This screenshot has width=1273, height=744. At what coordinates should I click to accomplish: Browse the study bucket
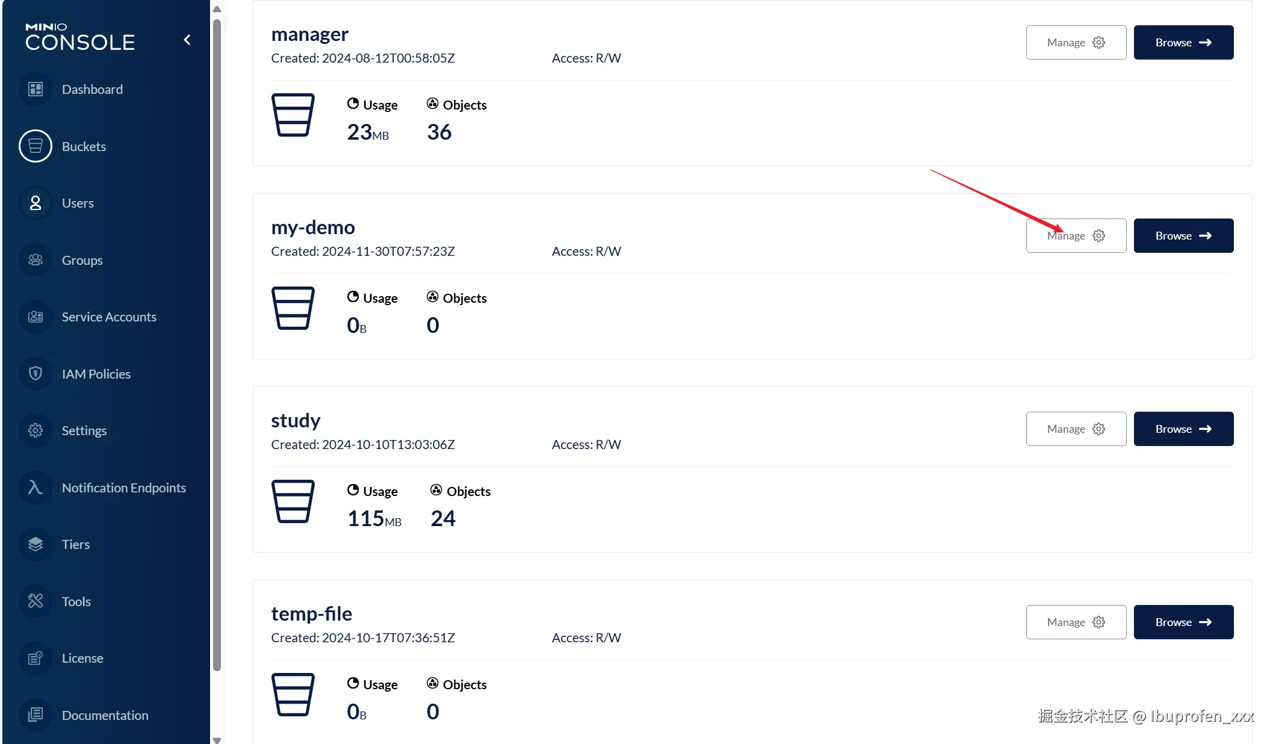[x=1183, y=429]
